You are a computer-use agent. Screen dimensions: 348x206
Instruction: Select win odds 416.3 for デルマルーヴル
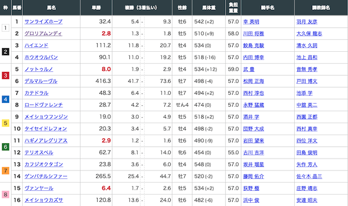[x=103, y=81]
